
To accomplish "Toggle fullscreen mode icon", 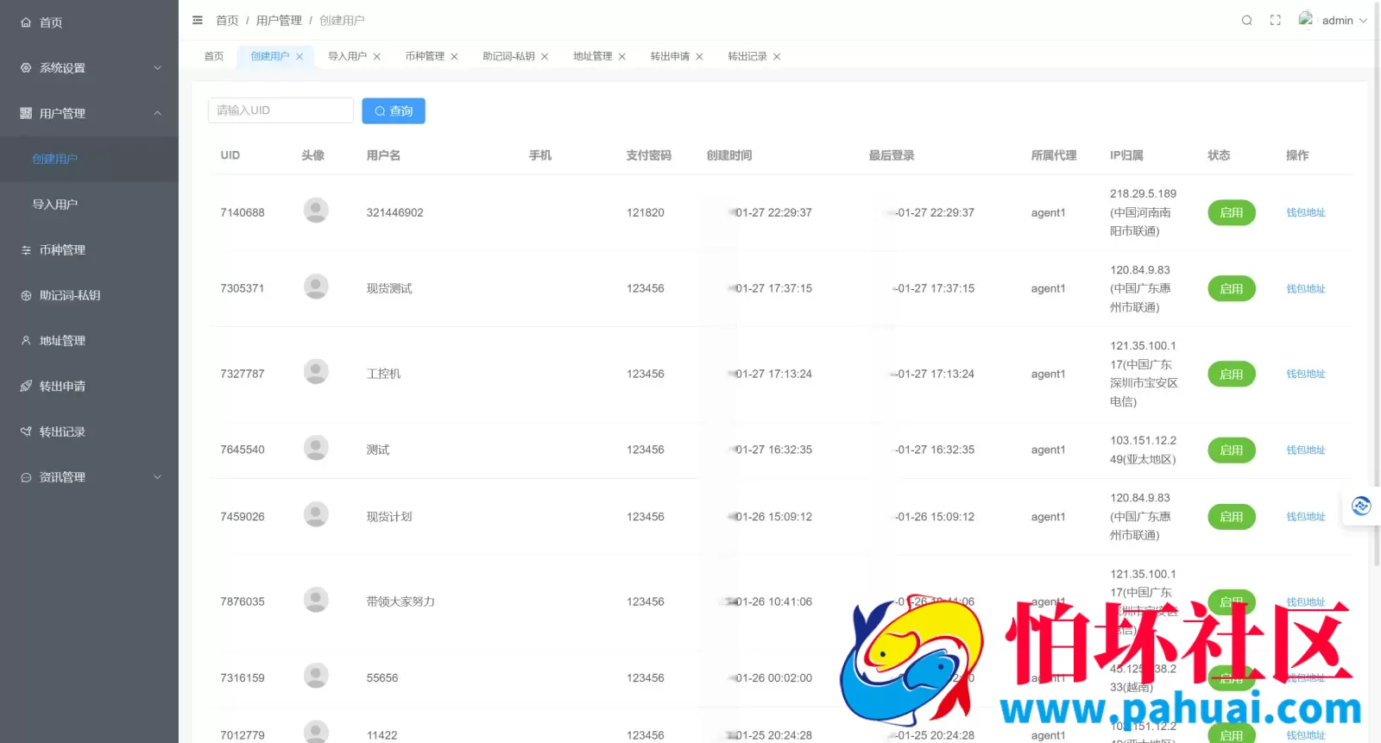I will click(1275, 21).
